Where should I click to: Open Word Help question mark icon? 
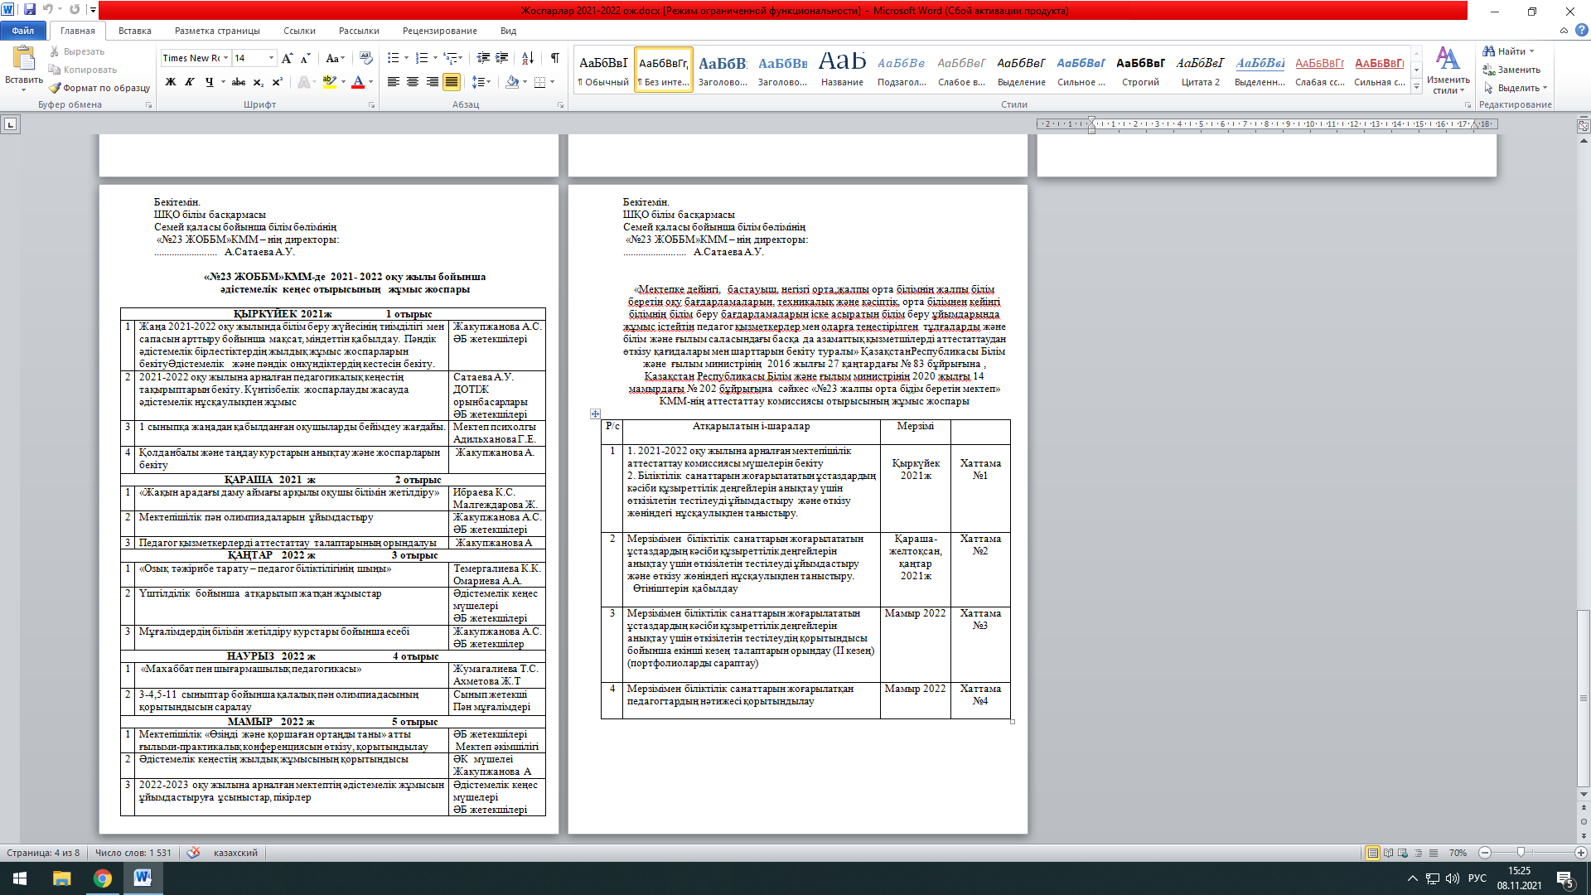1581,31
